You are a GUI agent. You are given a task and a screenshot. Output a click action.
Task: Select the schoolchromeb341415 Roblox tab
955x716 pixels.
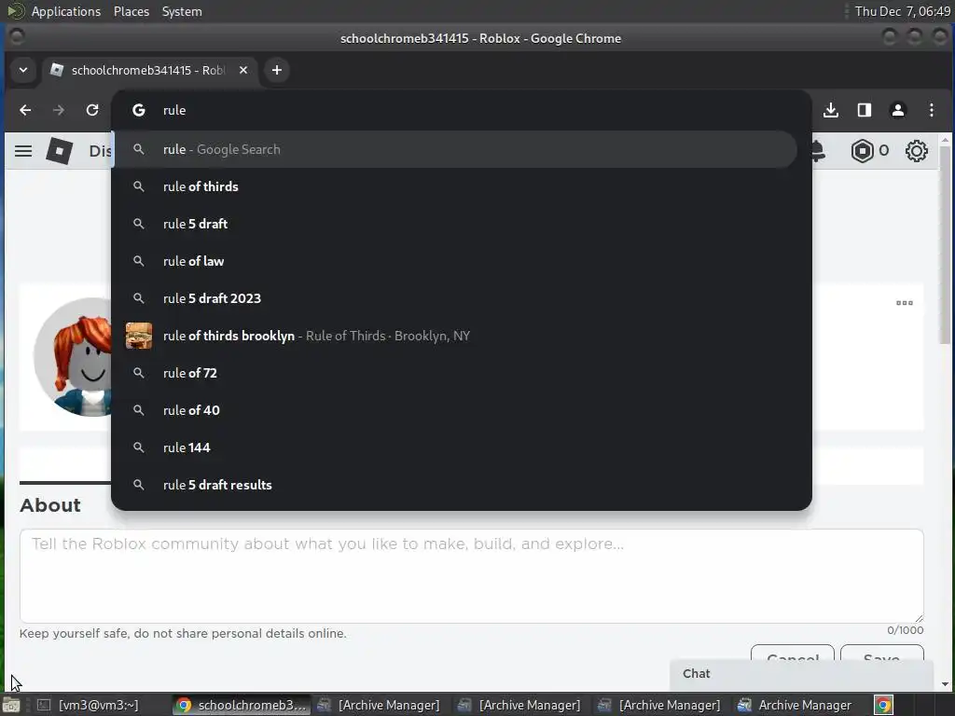click(x=149, y=70)
